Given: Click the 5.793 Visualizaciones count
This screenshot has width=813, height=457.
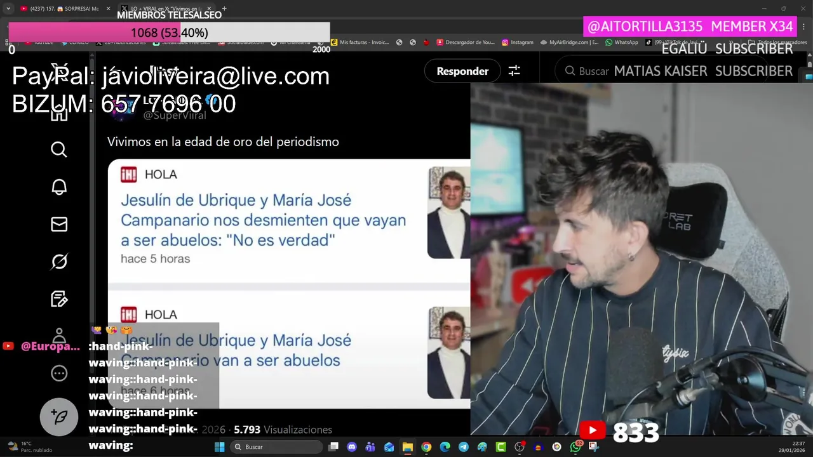Looking at the screenshot, I should tap(283, 430).
